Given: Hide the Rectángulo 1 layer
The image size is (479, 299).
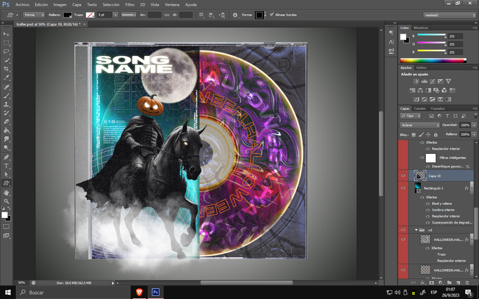Looking at the screenshot, I should pyautogui.click(x=403, y=187).
